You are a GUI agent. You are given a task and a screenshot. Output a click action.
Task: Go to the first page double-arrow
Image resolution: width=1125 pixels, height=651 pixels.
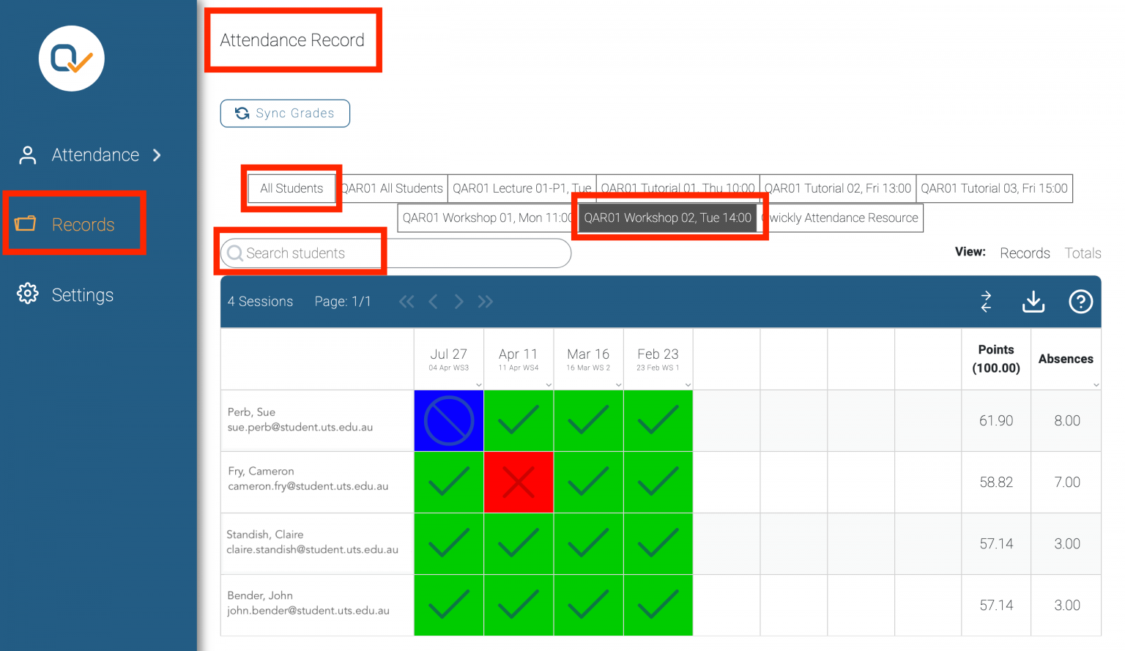tap(406, 302)
